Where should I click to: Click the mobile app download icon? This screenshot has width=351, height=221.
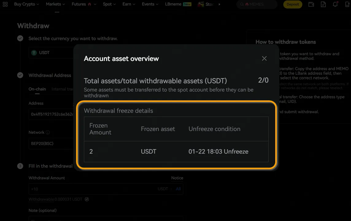click(x=347, y=4)
